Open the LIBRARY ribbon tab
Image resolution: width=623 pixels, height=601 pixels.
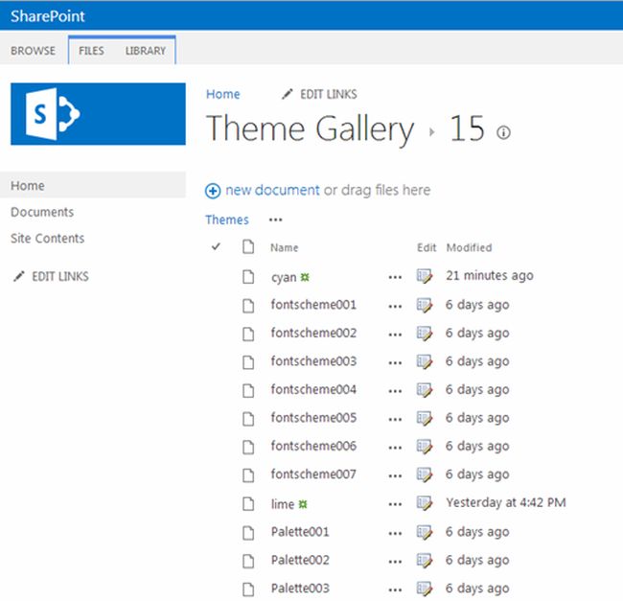[x=146, y=51]
